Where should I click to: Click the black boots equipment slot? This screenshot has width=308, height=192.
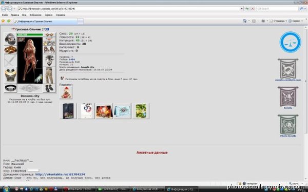pyautogui.click(x=49, y=88)
